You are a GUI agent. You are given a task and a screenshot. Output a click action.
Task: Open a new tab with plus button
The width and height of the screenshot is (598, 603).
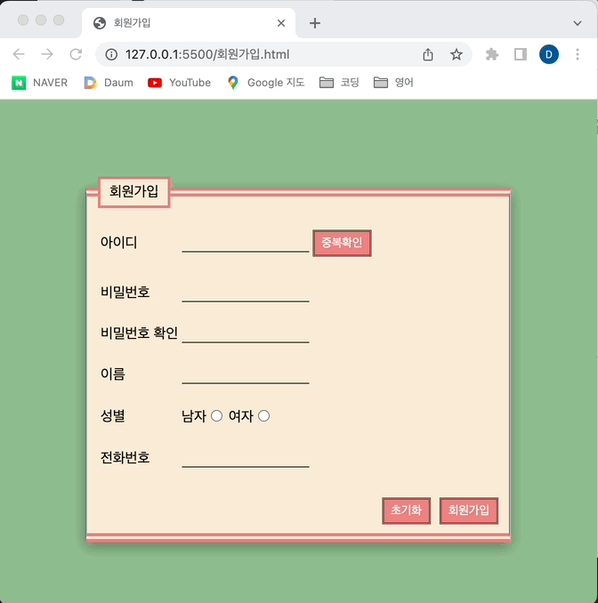(x=315, y=23)
